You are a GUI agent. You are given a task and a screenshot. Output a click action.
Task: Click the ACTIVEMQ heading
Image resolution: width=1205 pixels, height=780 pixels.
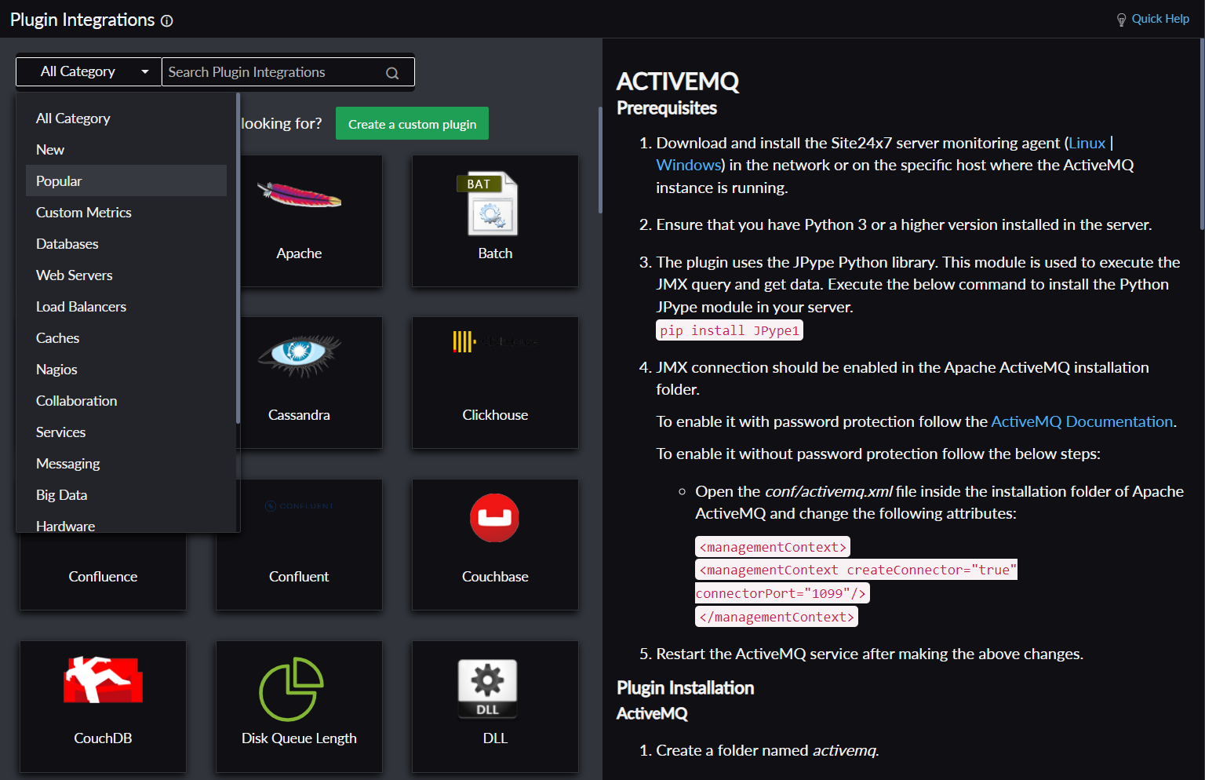pos(678,82)
